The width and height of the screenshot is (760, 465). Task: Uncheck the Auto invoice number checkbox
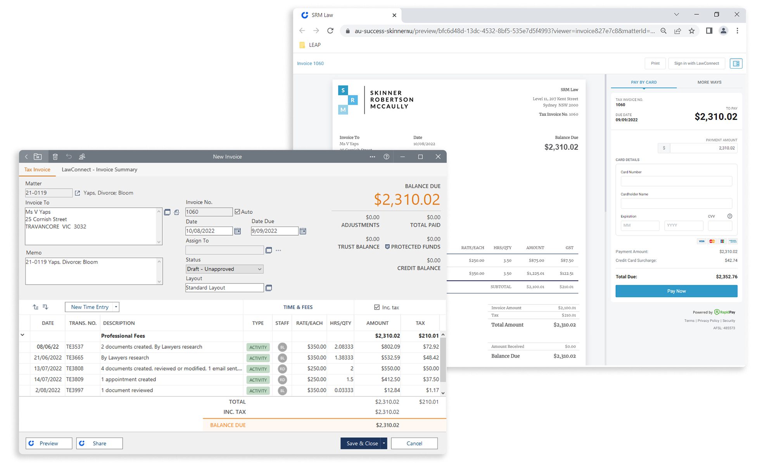237,212
